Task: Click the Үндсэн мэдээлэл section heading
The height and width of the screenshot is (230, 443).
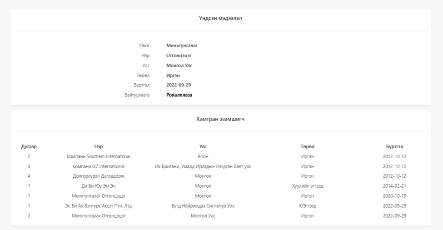Action: 220,18
